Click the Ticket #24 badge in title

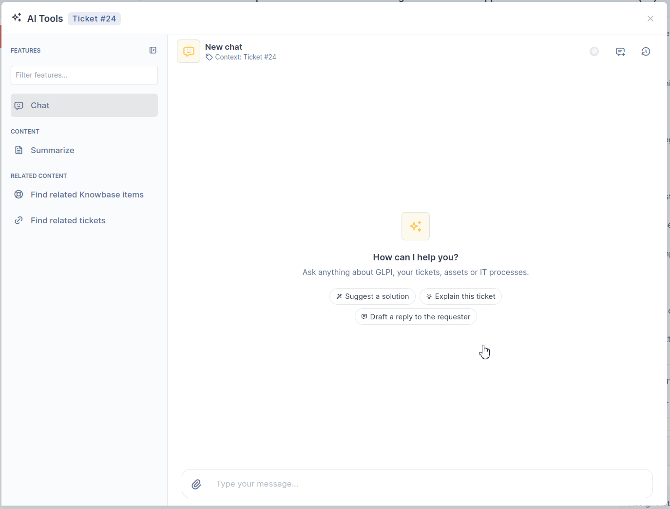click(94, 19)
